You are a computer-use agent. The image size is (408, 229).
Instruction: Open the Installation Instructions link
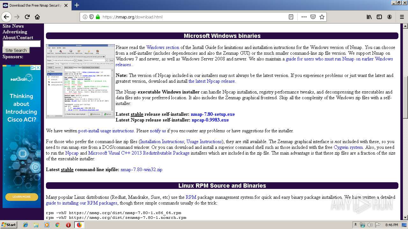tap(162, 142)
